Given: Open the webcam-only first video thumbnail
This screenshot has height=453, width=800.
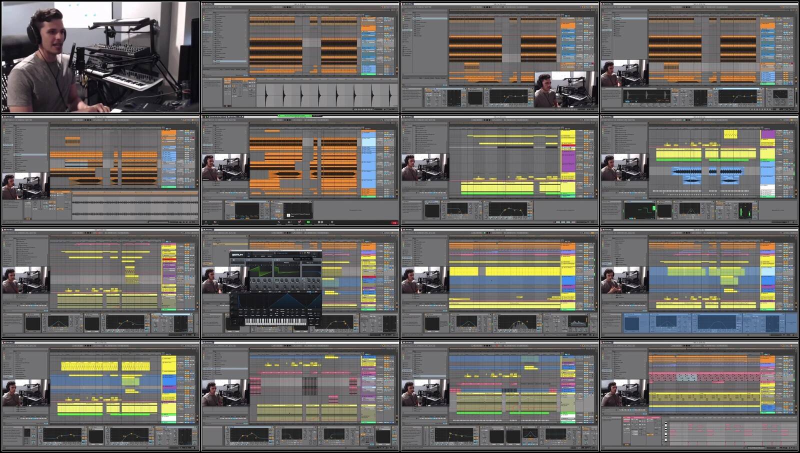Looking at the screenshot, I should click(x=100, y=57).
